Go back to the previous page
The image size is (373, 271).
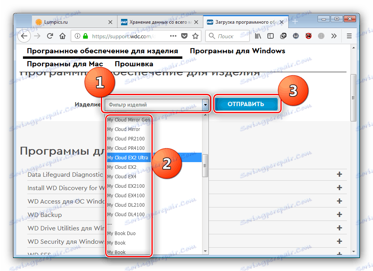24,36
